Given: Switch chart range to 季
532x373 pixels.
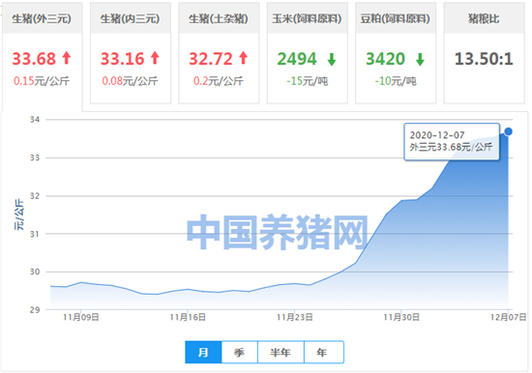Looking at the screenshot, I should (240, 353).
